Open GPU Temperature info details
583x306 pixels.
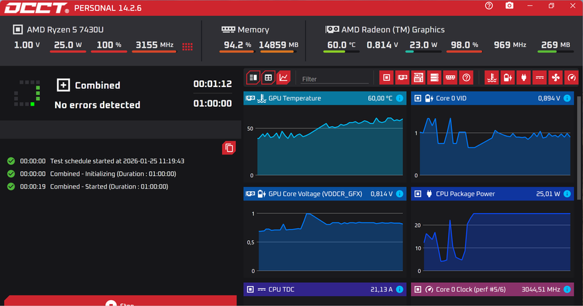point(400,98)
